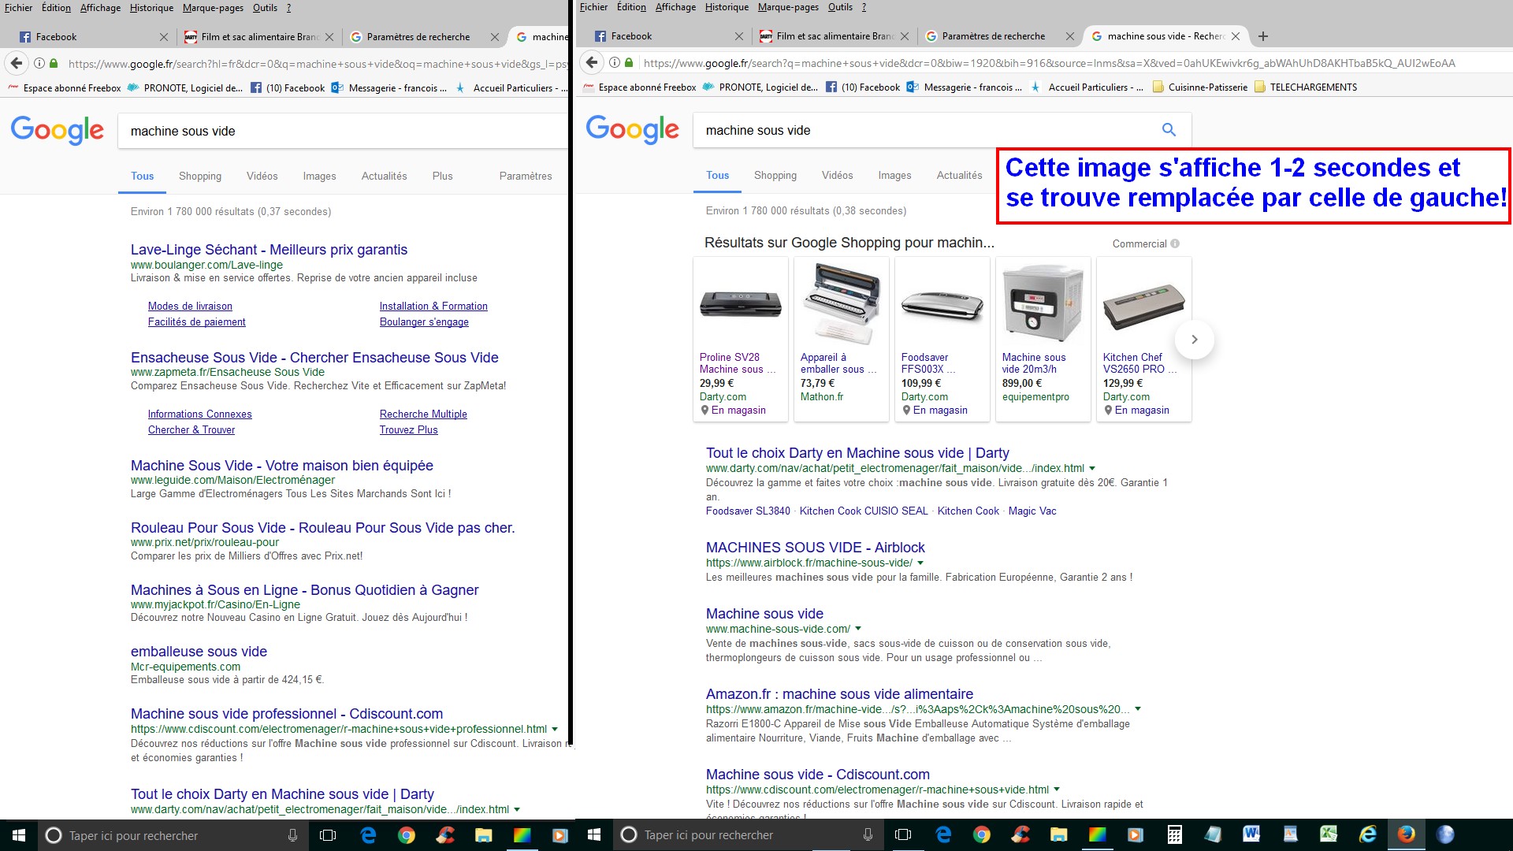Viewport: 1513px width, 851px height.
Task: Open Proline SV28 product thumbnail
Action: coord(740,303)
